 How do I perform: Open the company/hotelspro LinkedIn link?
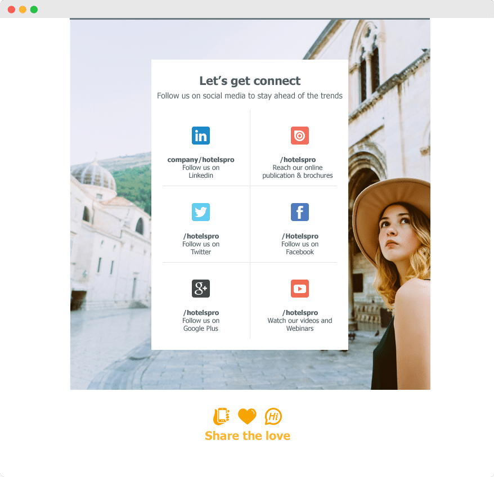[x=201, y=160]
